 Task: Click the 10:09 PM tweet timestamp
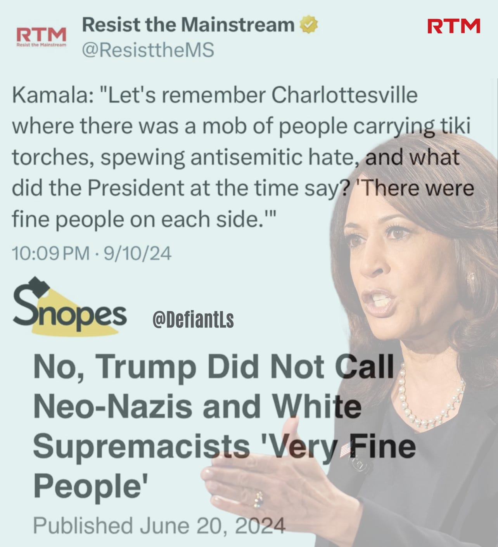coord(51,254)
